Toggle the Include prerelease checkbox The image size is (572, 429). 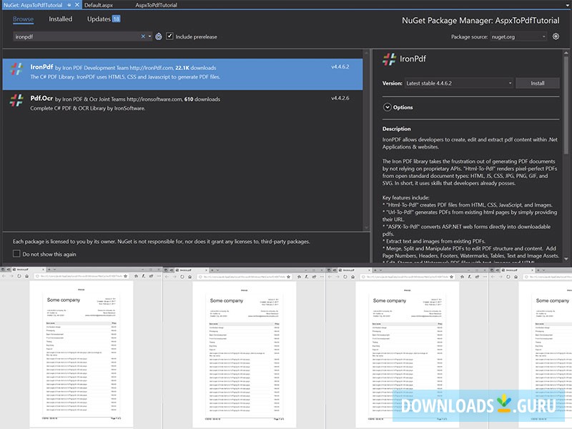[x=169, y=36]
